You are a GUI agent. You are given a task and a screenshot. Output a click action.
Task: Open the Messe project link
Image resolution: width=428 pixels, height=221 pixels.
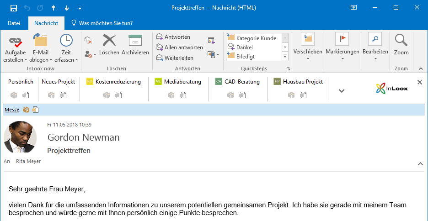[x=12, y=110]
